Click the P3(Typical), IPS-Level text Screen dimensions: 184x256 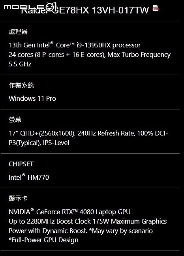[x=39, y=143]
